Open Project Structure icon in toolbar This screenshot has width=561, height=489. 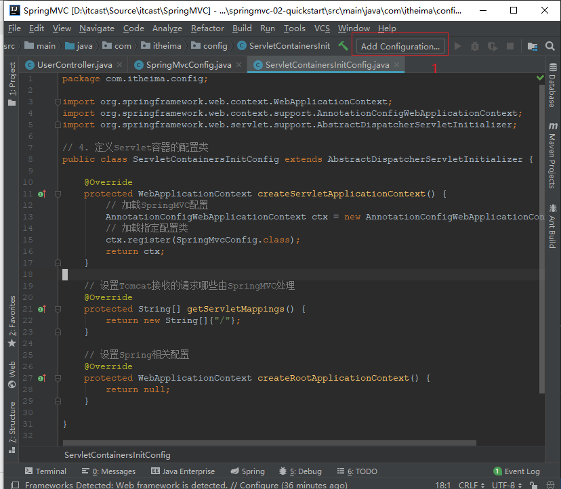533,46
